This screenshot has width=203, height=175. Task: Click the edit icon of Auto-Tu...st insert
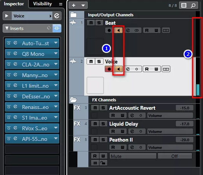[x=15, y=43]
